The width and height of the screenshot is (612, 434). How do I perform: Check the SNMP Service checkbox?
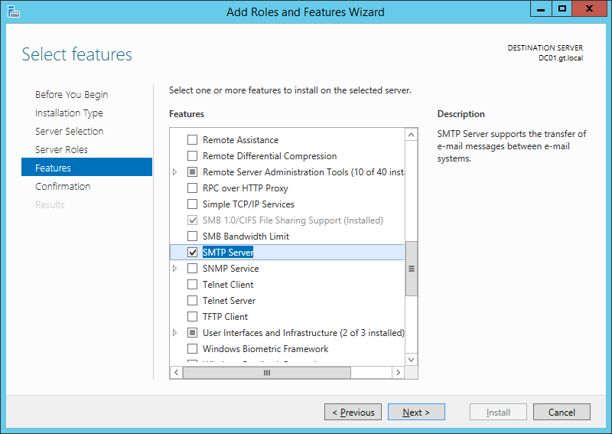tap(193, 269)
